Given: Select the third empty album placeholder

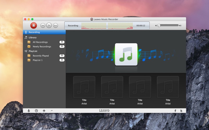Looking at the screenshot, I should [140, 87].
